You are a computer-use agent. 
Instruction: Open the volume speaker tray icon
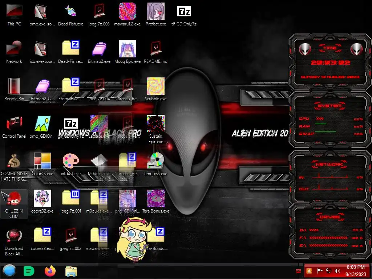click(x=337, y=271)
